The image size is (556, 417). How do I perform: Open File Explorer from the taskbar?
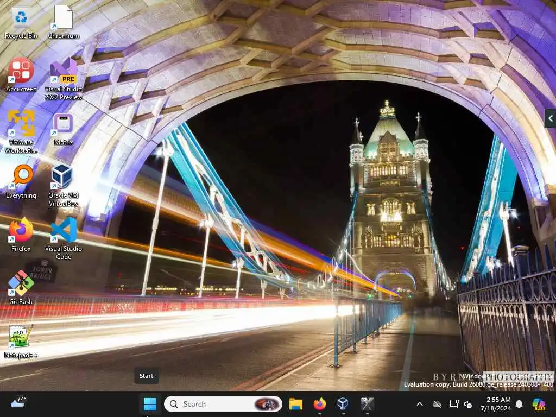click(295, 404)
